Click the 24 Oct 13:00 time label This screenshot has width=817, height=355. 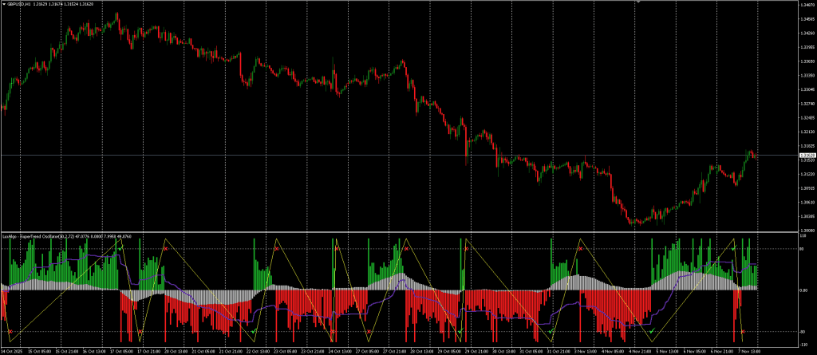338,351
